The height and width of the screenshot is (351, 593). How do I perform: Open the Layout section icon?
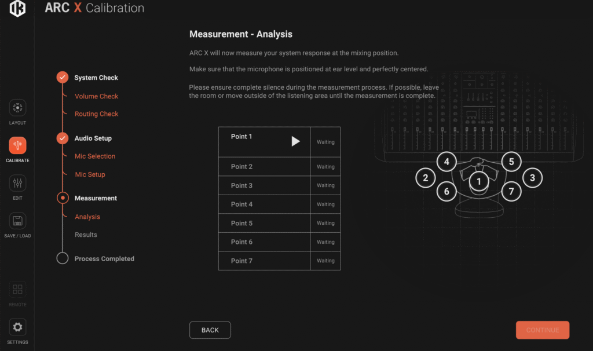tap(17, 108)
